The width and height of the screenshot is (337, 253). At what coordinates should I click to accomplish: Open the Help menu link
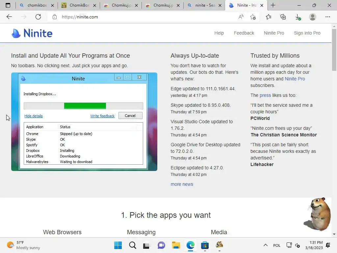point(219,33)
